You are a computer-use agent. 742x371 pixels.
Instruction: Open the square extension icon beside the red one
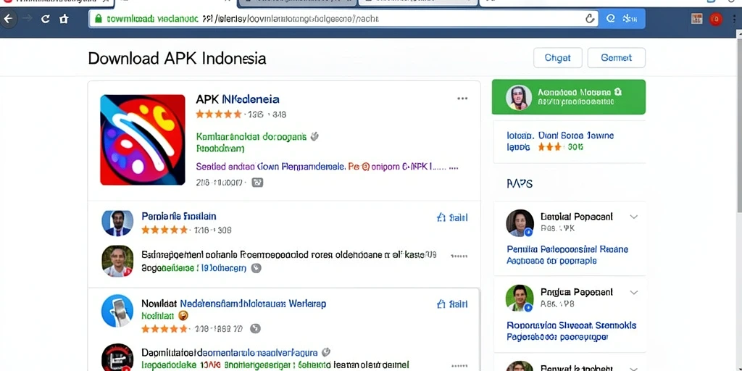[696, 19]
